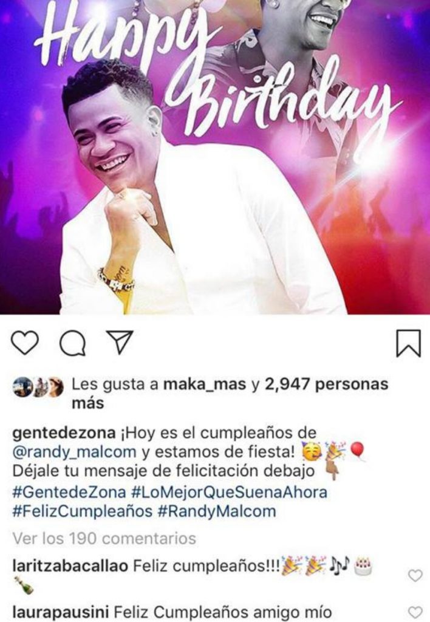Open gentedezona profile from caption
Viewport: 430px width, 622px height.
(64, 433)
